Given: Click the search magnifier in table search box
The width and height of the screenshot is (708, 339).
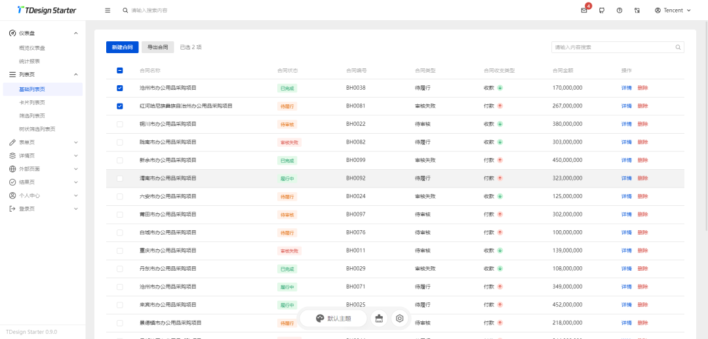Looking at the screenshot, I should [x=678, y=47].
